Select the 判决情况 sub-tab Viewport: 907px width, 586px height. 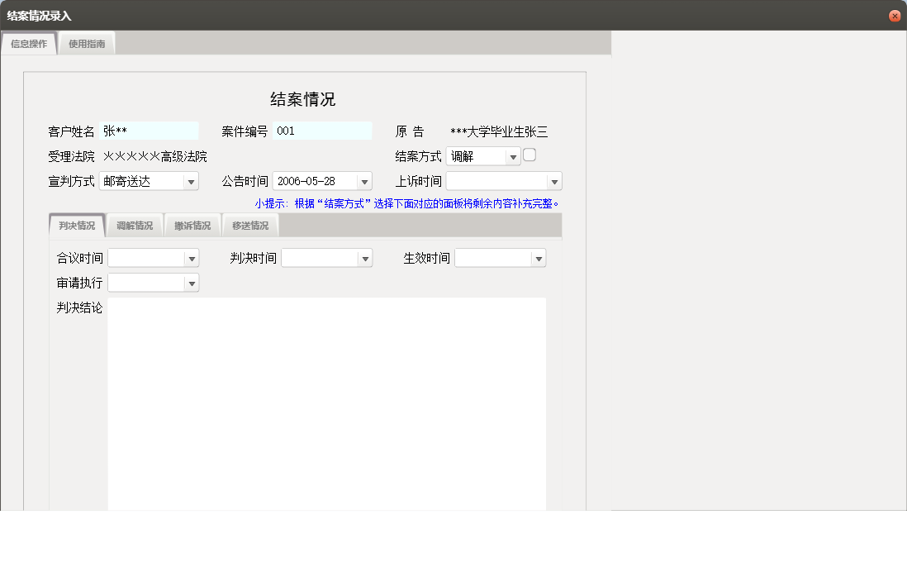[x=77, y=226]
